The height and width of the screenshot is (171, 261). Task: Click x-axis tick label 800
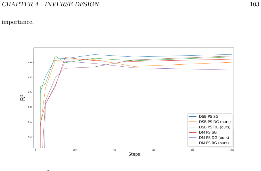tap(193, 150)
